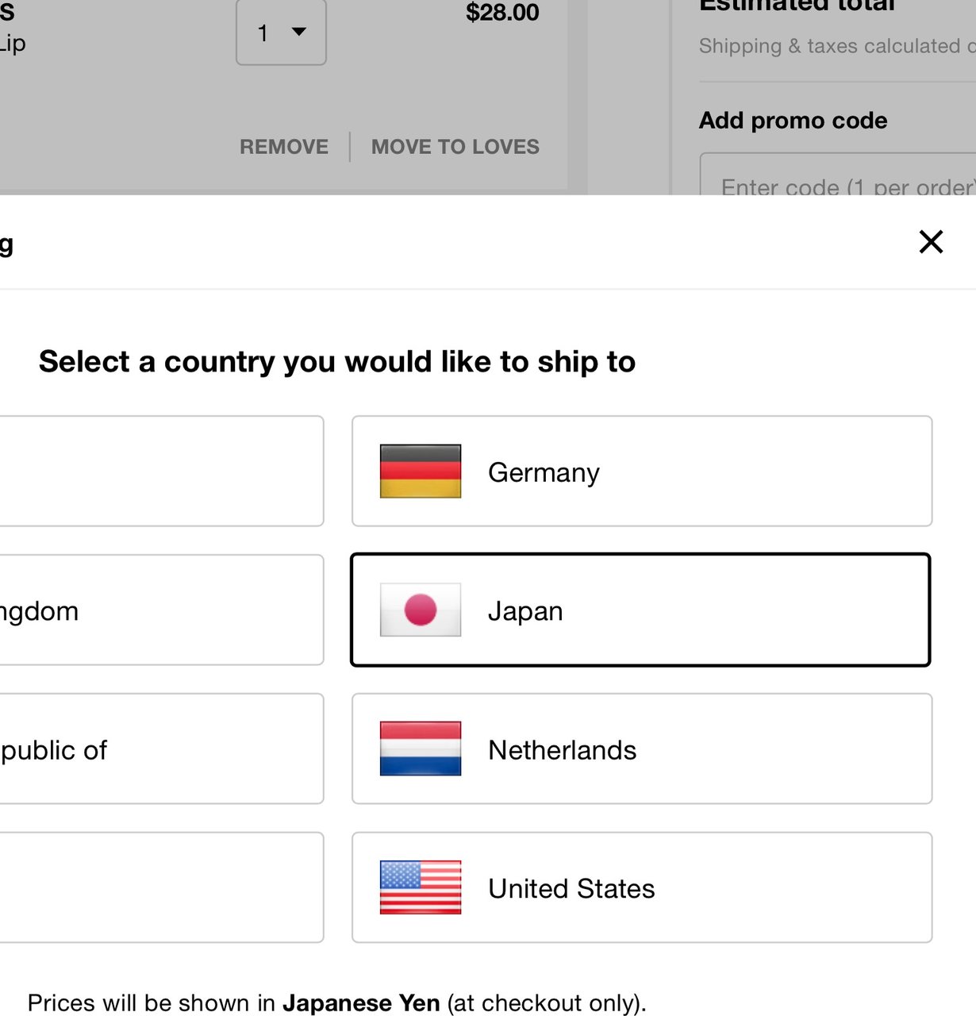Click the Japan flag icon

click(x=421, y=610)
